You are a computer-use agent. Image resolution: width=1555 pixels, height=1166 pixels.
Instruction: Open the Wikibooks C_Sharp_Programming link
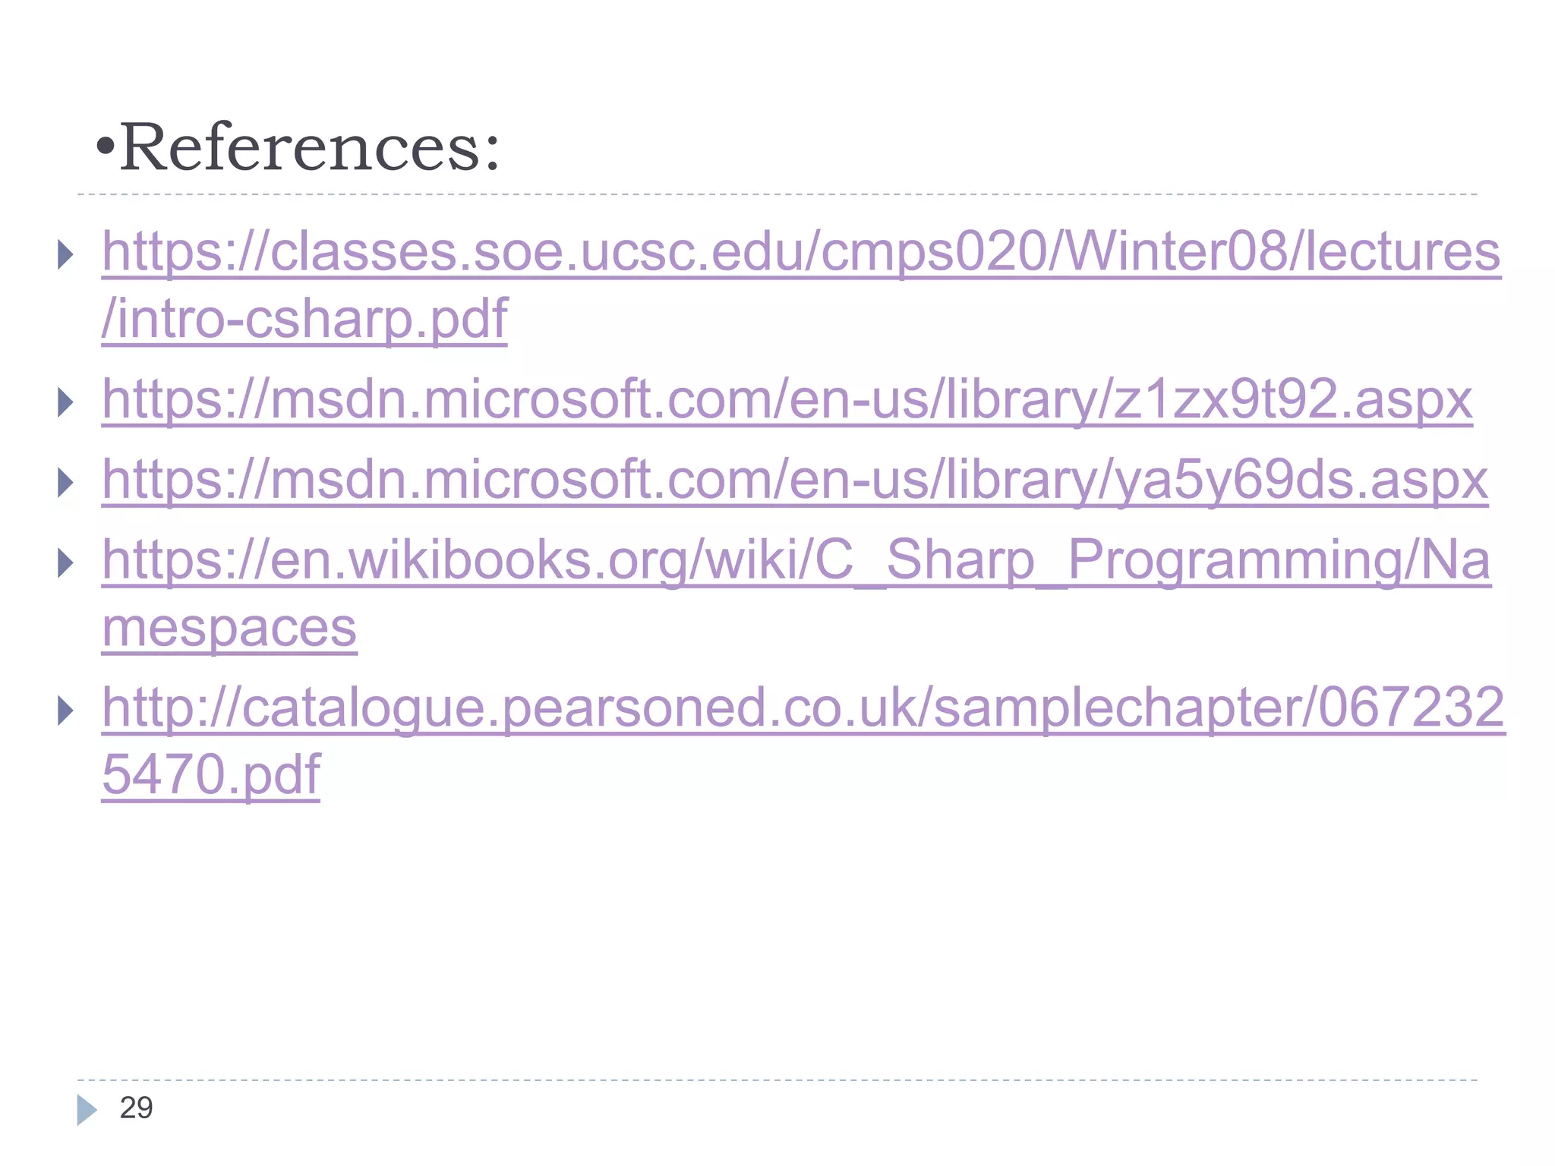796,560
